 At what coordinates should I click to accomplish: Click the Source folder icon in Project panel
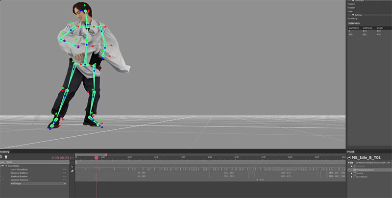354,173
